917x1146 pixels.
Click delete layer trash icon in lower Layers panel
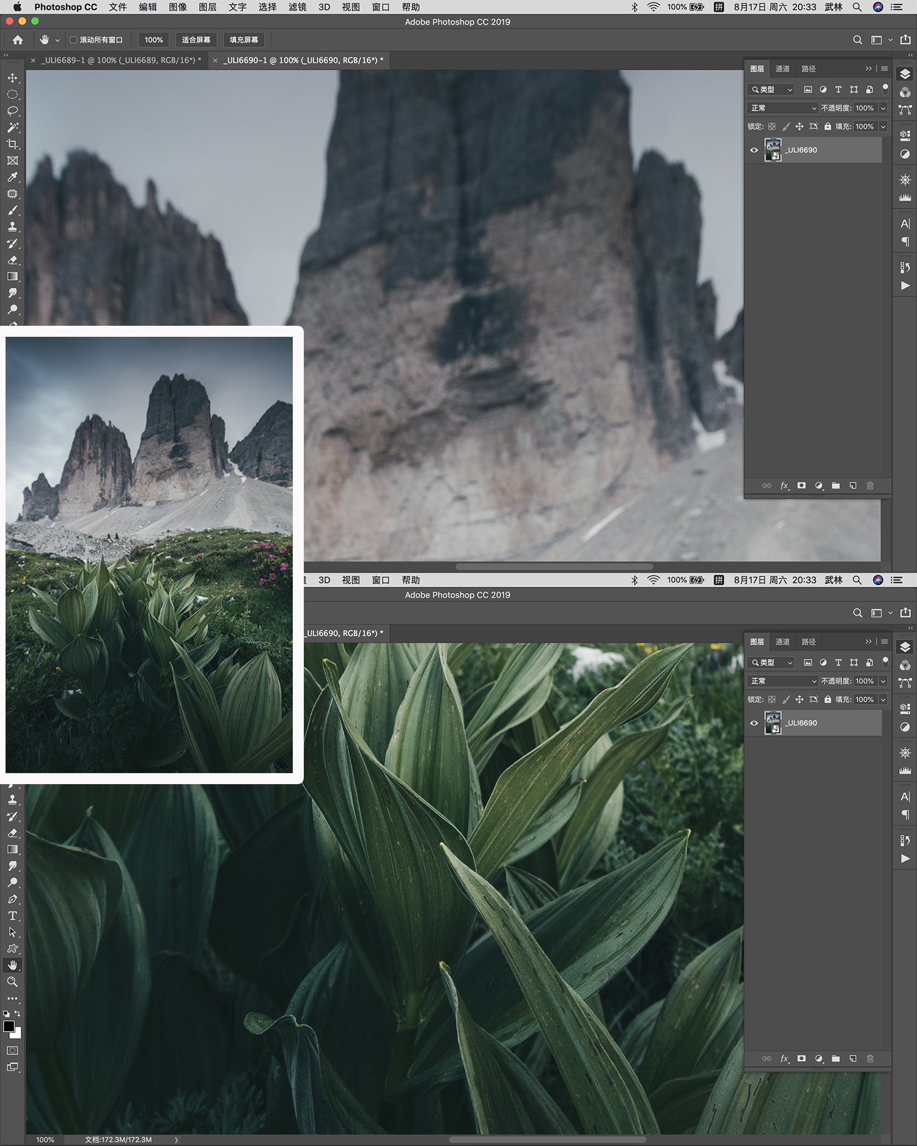(x=870, y=1059)
